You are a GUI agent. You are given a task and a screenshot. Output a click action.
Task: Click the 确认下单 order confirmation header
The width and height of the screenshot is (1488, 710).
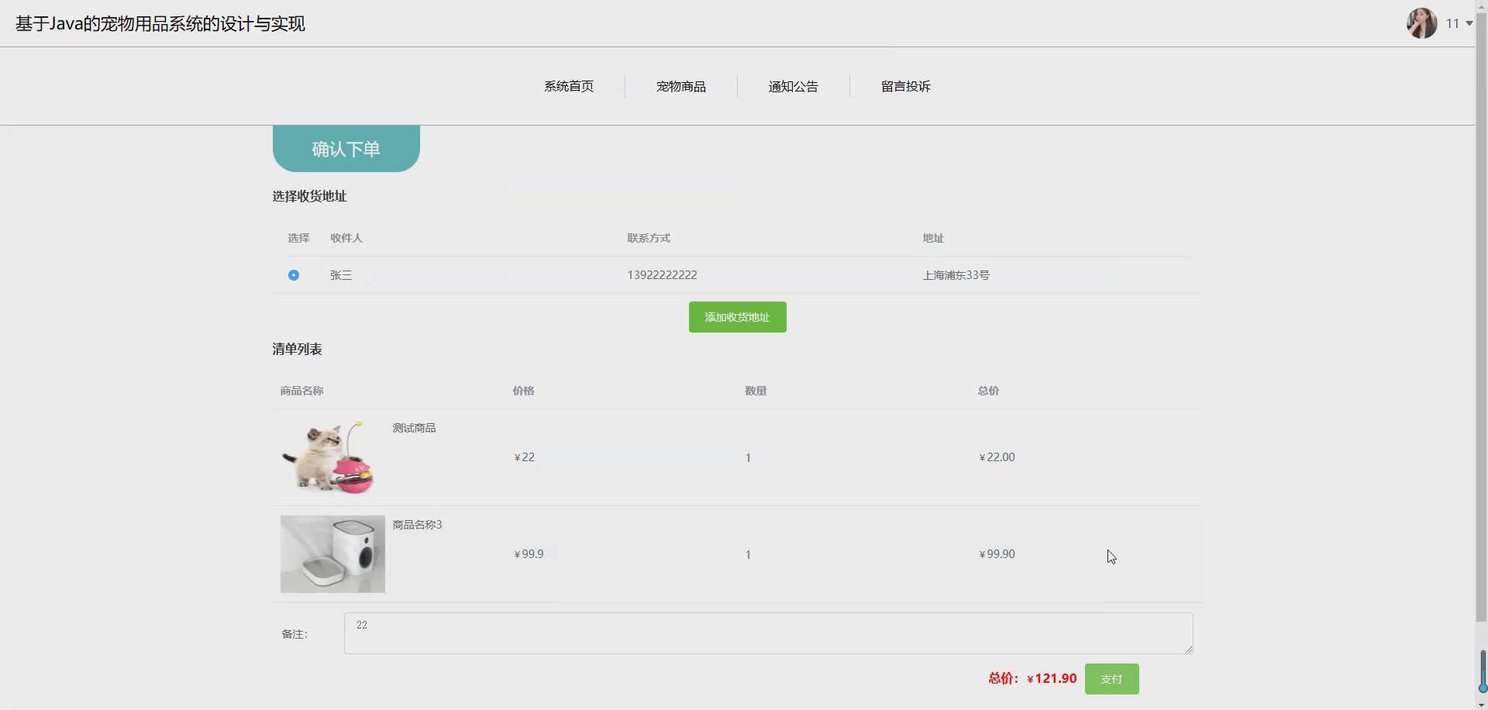coord(346,148)
